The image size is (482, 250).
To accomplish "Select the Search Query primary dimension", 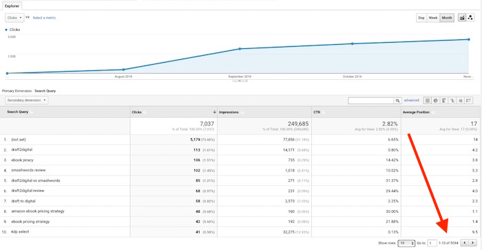I will (45, 91).
